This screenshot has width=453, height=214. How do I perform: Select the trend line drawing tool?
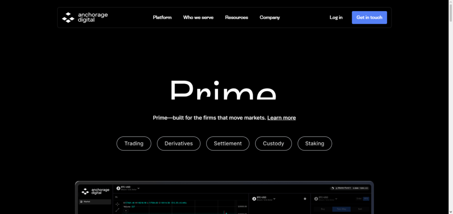click(x=117, y=210)
